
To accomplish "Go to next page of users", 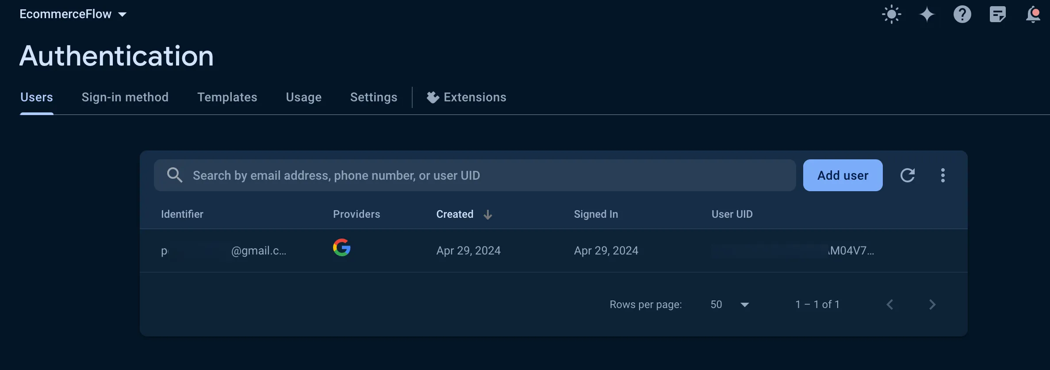I will coord(932,304).
